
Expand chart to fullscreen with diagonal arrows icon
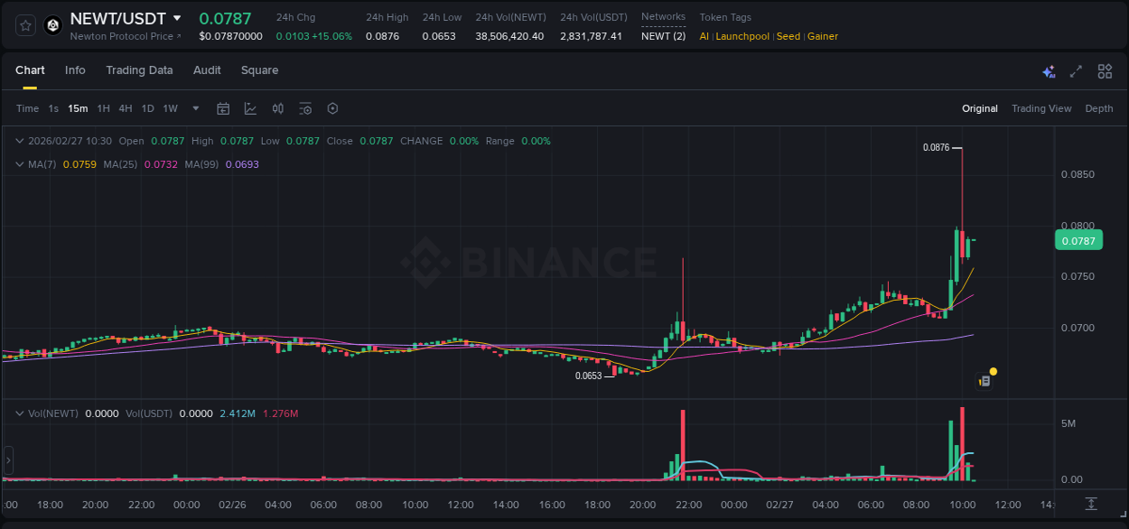tap(1076, 70)
